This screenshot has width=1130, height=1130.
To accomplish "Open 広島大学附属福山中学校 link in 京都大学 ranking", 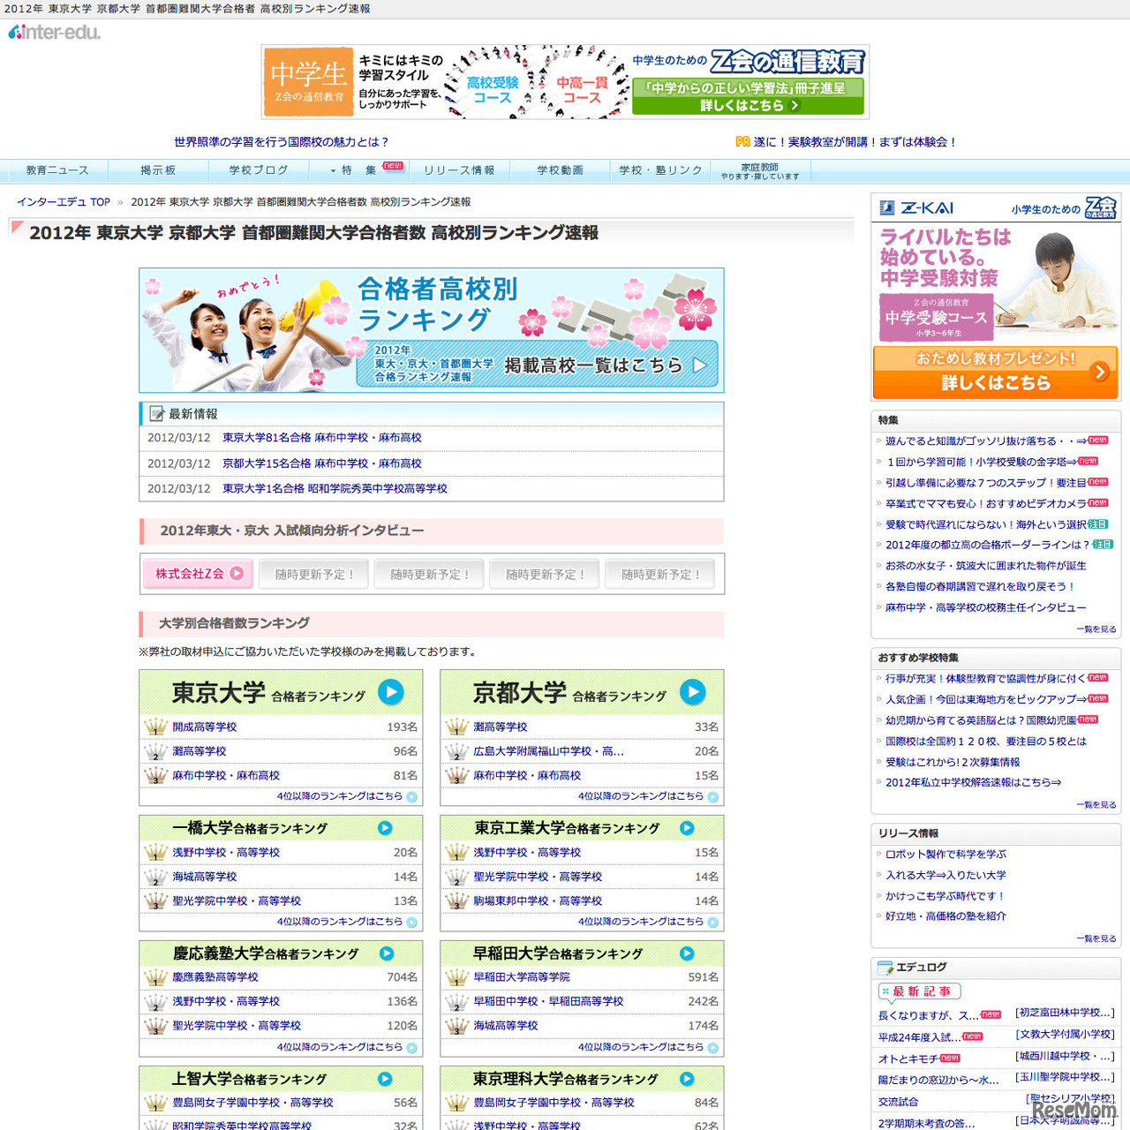I will [548, 751].
